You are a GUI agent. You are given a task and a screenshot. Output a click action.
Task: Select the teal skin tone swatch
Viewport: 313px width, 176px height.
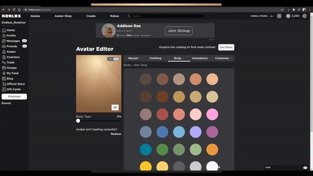pos(146,150)
